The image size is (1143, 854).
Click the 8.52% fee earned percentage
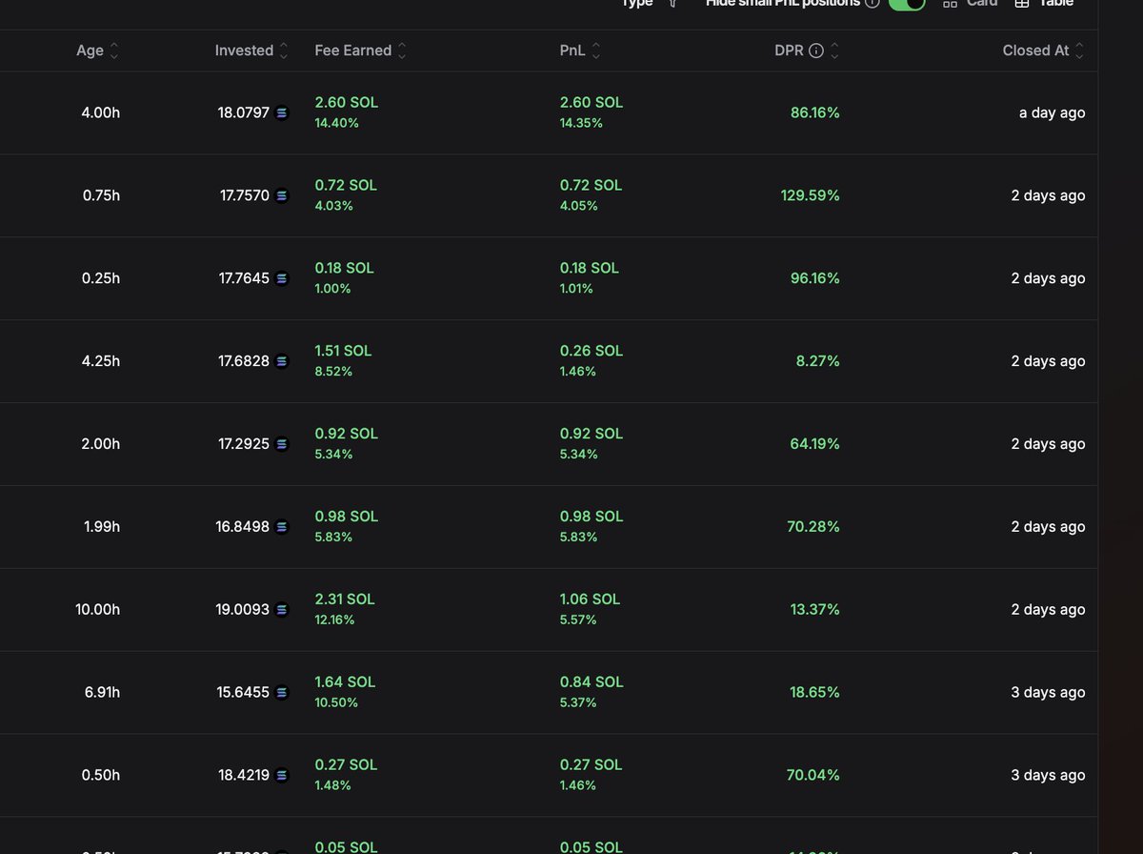point(333,372)
